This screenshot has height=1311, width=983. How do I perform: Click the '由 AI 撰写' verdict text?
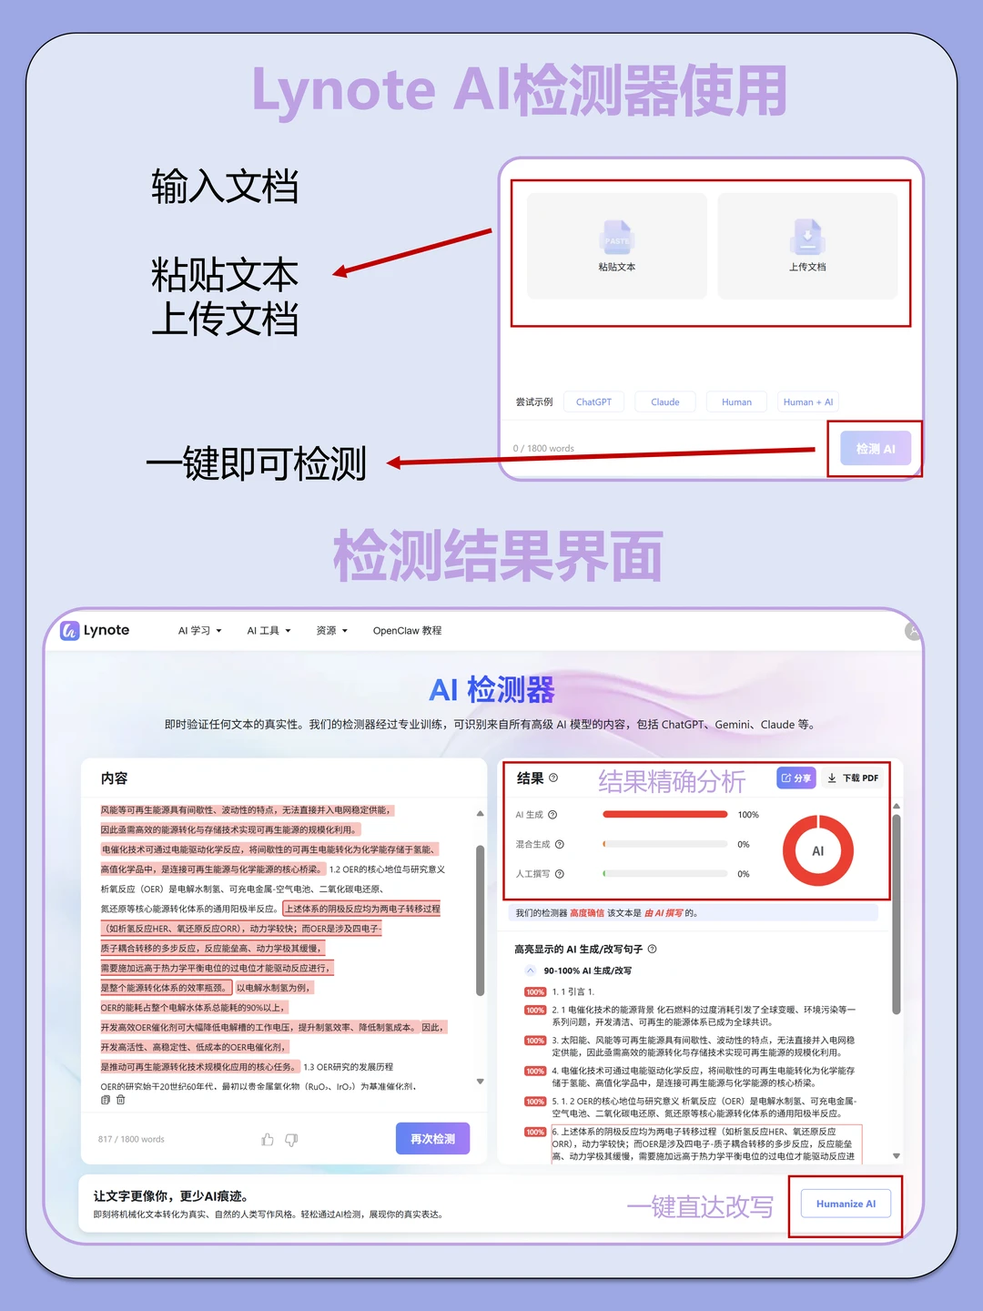(664, 913)
